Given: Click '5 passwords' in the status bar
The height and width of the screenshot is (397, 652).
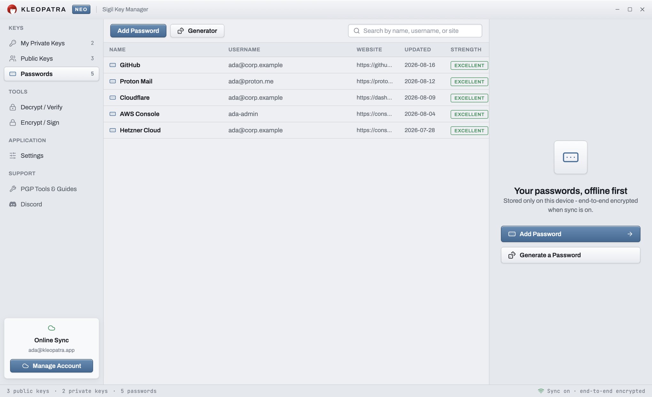Looking at the screenshot, I should click(138, 391).
